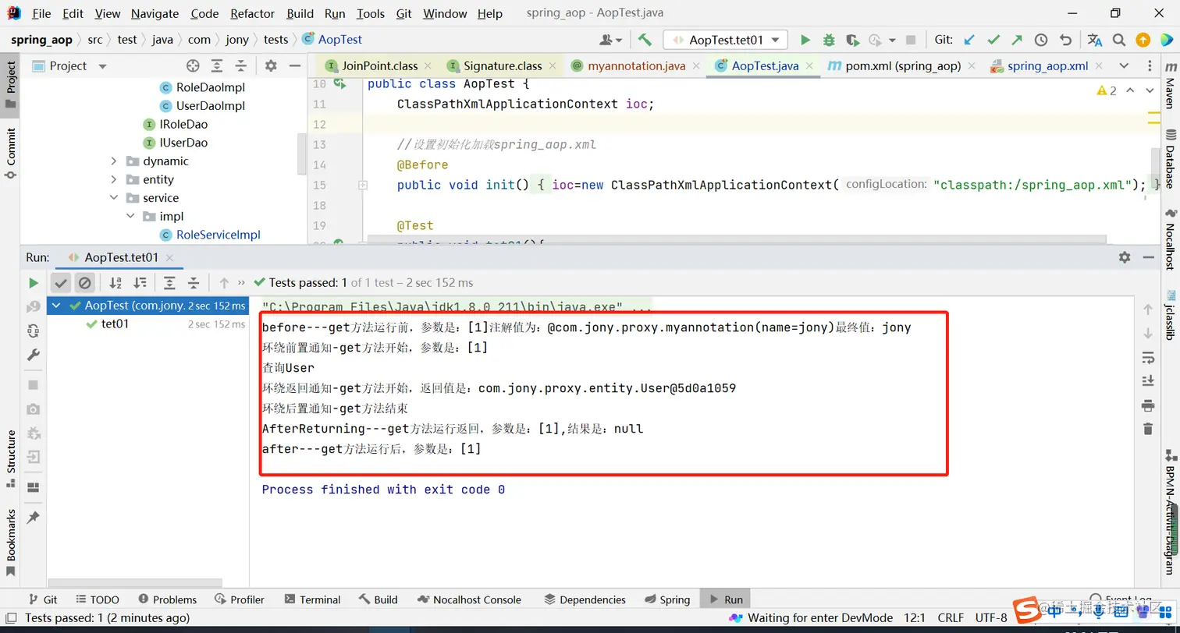Pin the Run tab
This screenshot has height=633, width=1180.
(x=33, y=518)
